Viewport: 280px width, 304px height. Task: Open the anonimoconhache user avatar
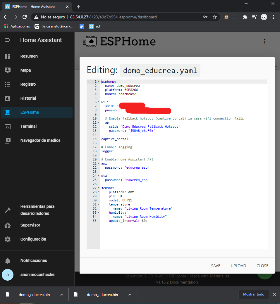pyautogui.click(x=8, y=275)
